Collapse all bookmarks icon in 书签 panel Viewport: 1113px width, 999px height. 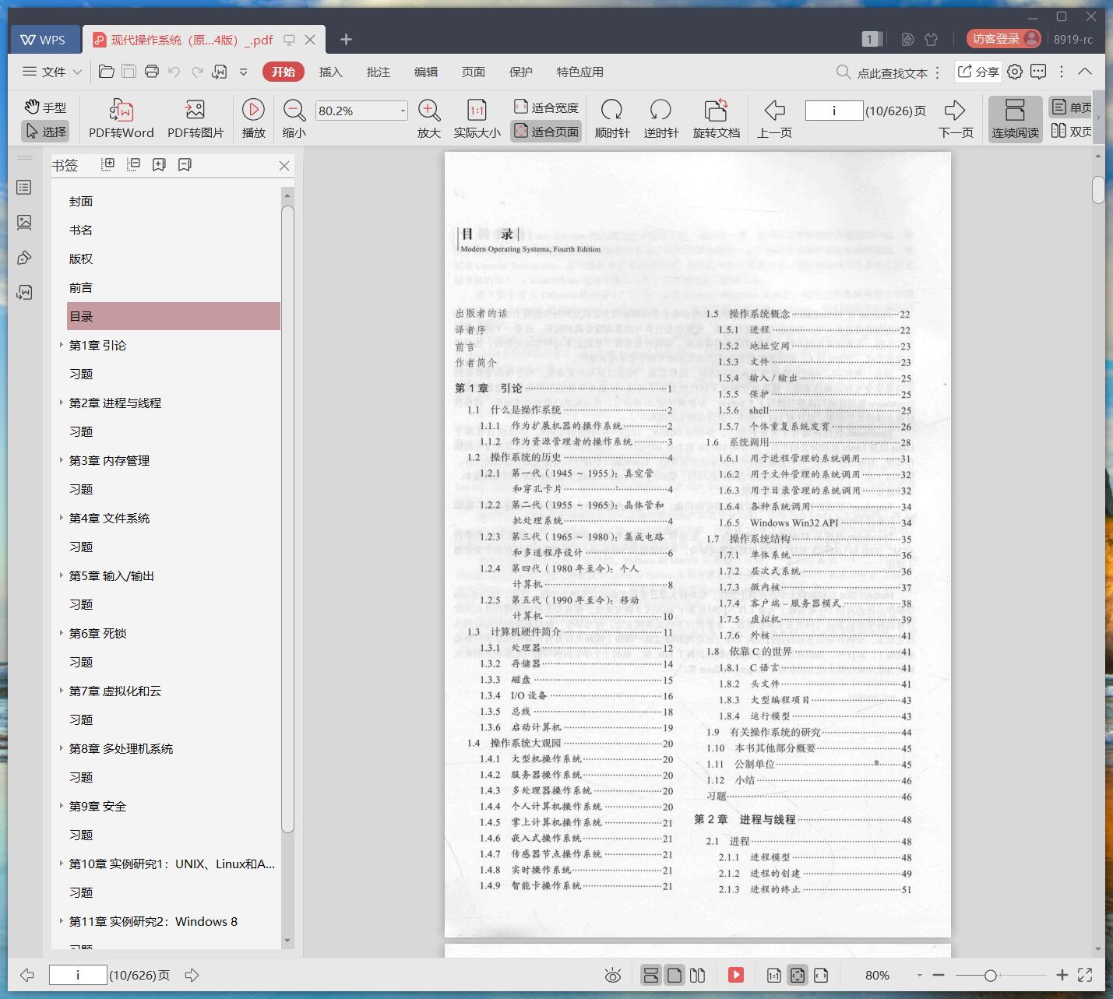(x=134, y=164)
